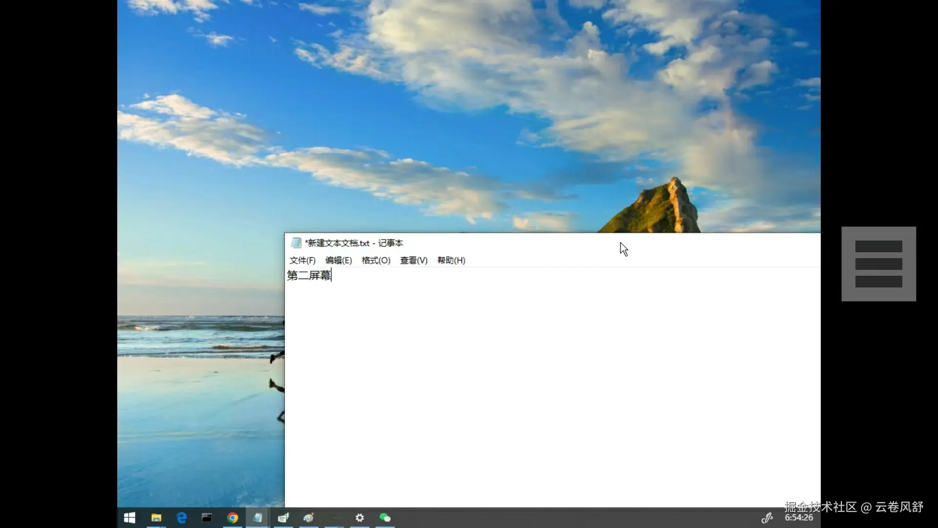Open the Paint app in the taskbar
Image resolution: width=938 pixels, height=528 pixels.
point(308,518)
